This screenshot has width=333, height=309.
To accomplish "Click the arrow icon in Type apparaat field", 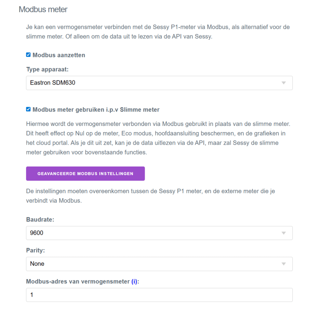I will pyautogui.click(x=284, y=83).
